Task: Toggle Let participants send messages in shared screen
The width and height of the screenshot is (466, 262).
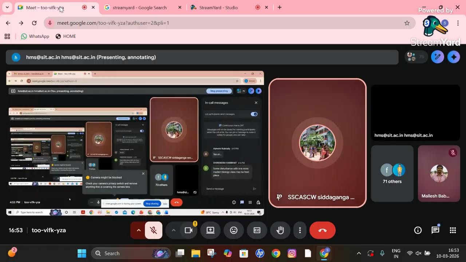Action: tap(254, 114)
